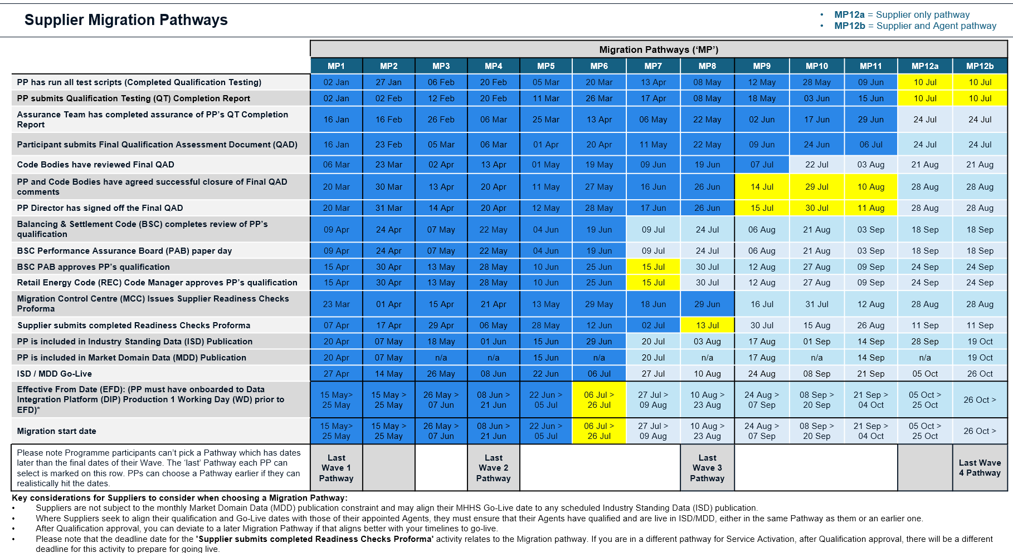Click the "27 Apr" Go-Live cell under MP1
1013x553 pixels.
pos(337,374)
